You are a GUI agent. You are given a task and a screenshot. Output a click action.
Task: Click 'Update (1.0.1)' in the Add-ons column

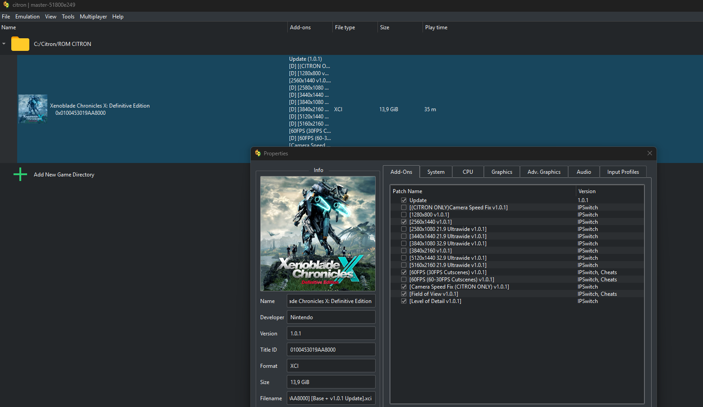pos(305,59)
